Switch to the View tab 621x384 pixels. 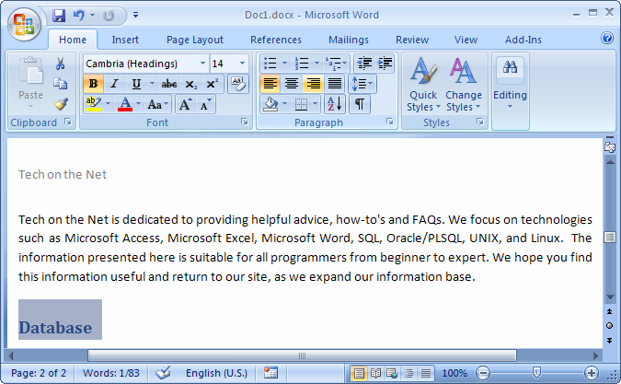point(466,40)
